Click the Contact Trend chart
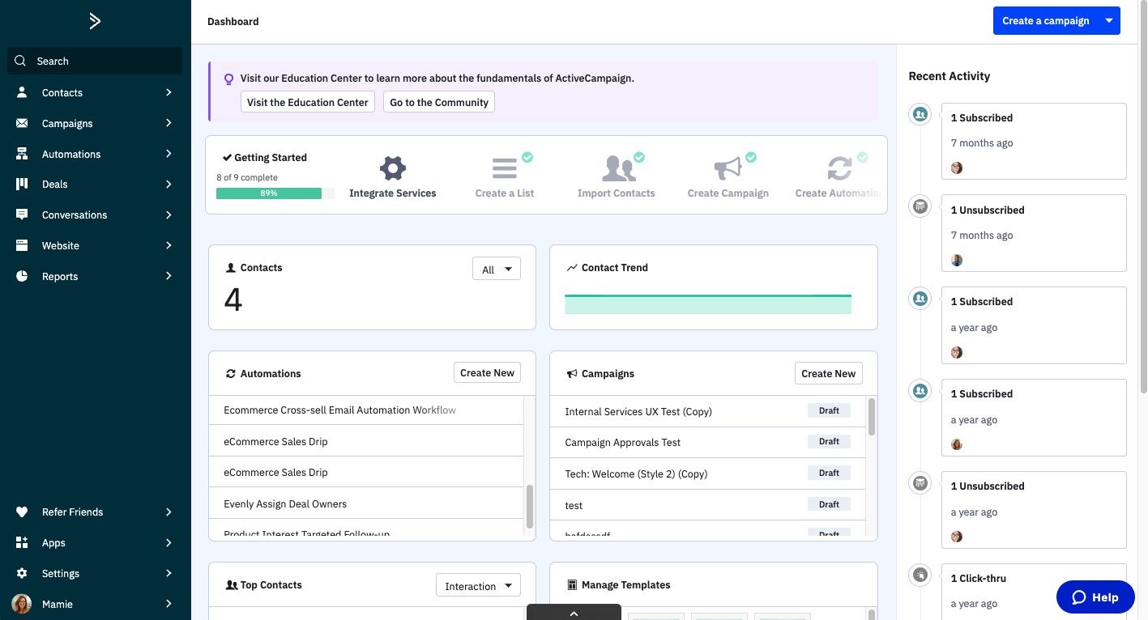 click(x=708, y=304)
